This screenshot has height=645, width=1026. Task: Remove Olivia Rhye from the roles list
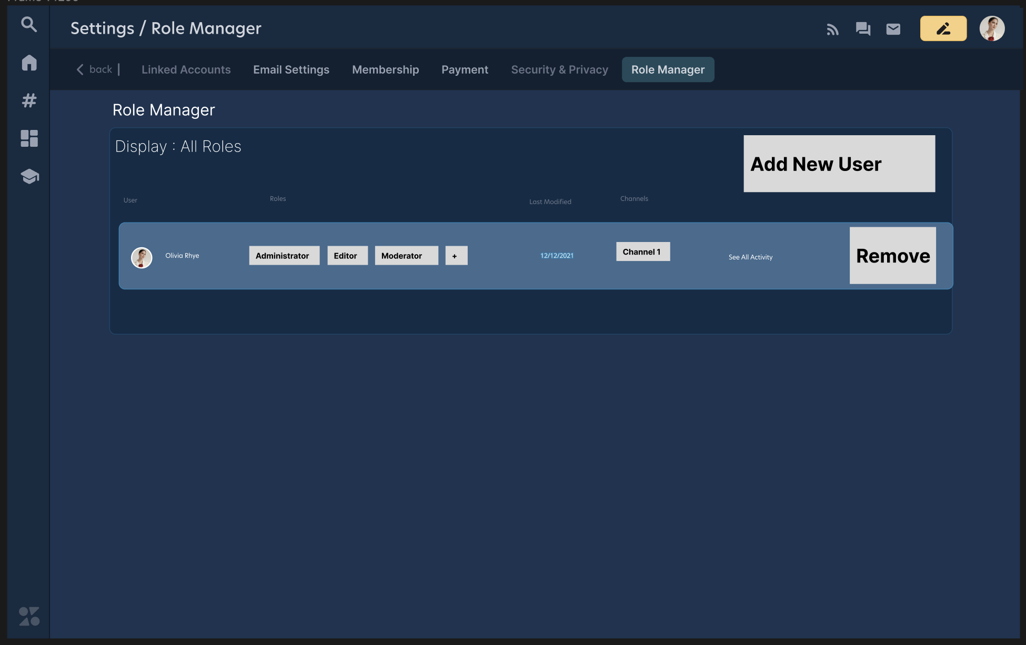pos(892,256)
